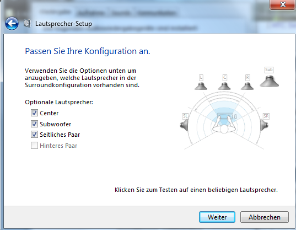Click the blue back arrow button
The width and height of the screenshot is (296, 230).
pos(12,24)
